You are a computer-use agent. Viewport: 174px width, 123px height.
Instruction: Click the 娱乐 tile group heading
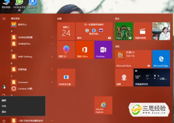117,19
